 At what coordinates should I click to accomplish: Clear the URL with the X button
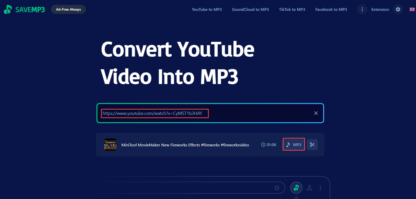pos(316,113)
